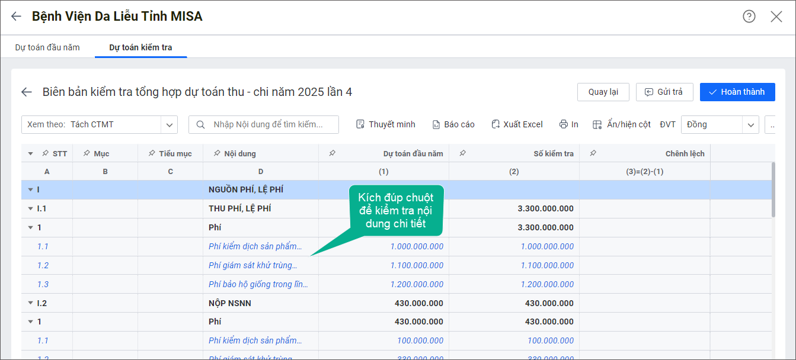Open Thuyết minh notes
This screenshot has height=360, width=796.
385,124
